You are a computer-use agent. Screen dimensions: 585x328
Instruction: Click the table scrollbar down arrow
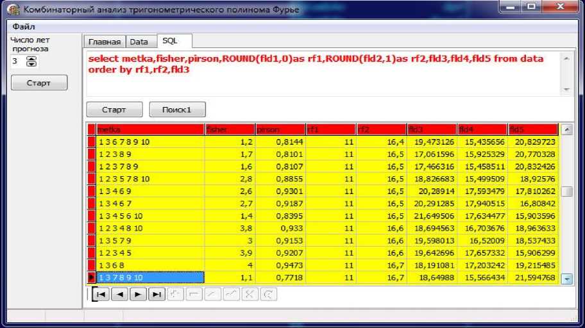[567, 279]
